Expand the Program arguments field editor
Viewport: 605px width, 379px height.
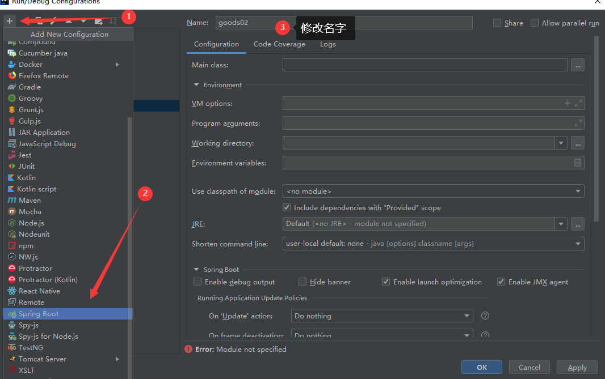pyautogui.click(x=578, y=124)
